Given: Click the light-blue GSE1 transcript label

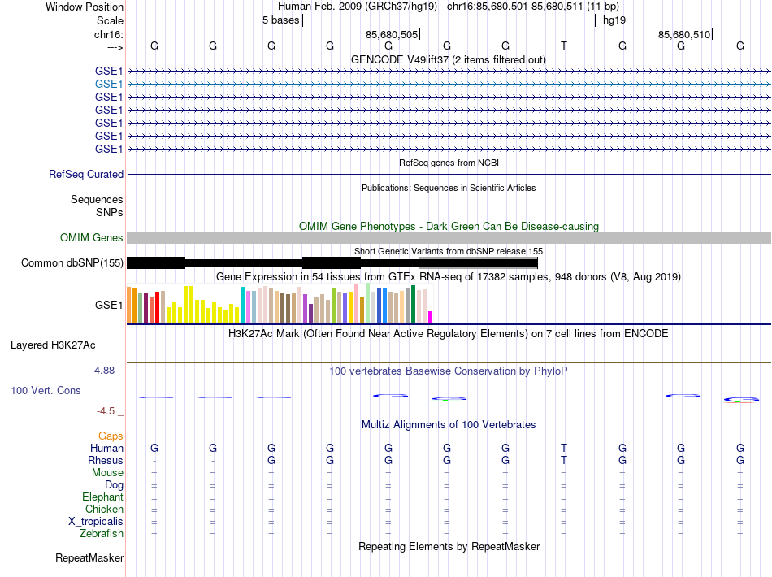Looking at the screenshot, I should [x=109, y=85].
